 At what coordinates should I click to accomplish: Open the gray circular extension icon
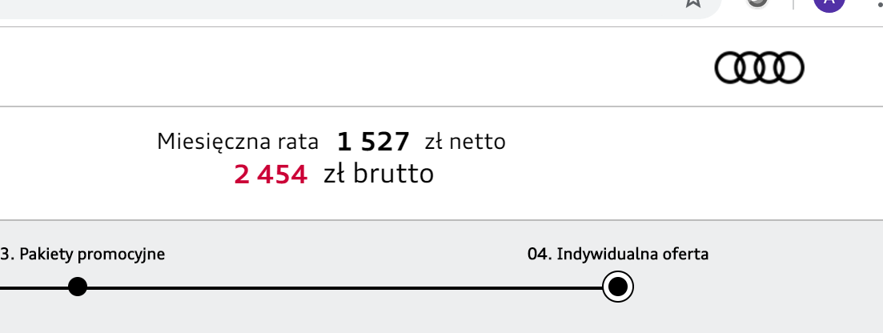pos(757,2)
